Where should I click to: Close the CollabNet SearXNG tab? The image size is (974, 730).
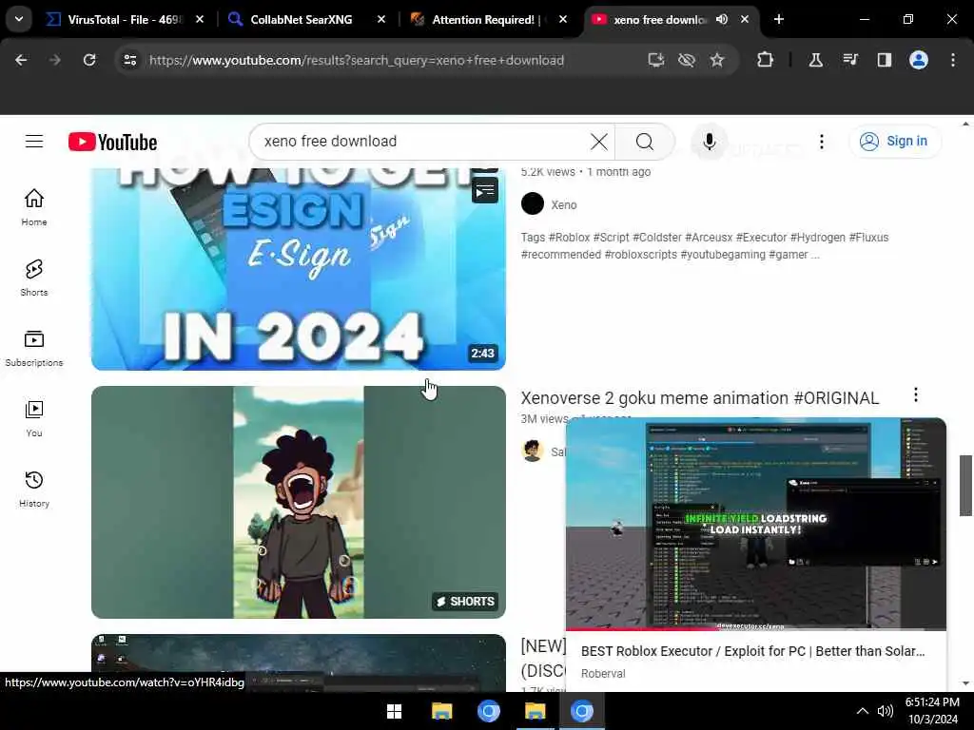coord(381,20)
